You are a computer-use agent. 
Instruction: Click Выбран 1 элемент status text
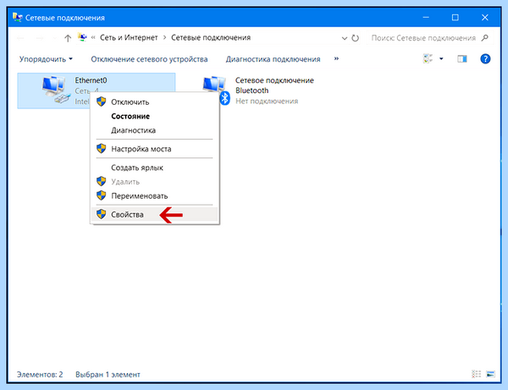click(x=108, y=375)
